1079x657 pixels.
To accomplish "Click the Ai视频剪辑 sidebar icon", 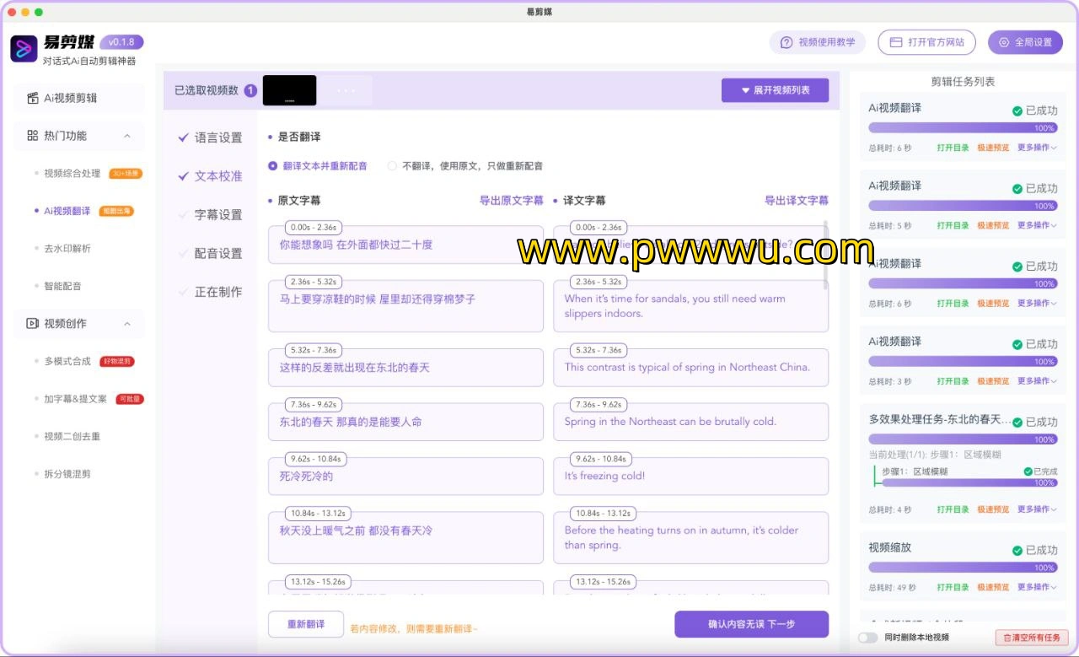I will pos(33,98).
